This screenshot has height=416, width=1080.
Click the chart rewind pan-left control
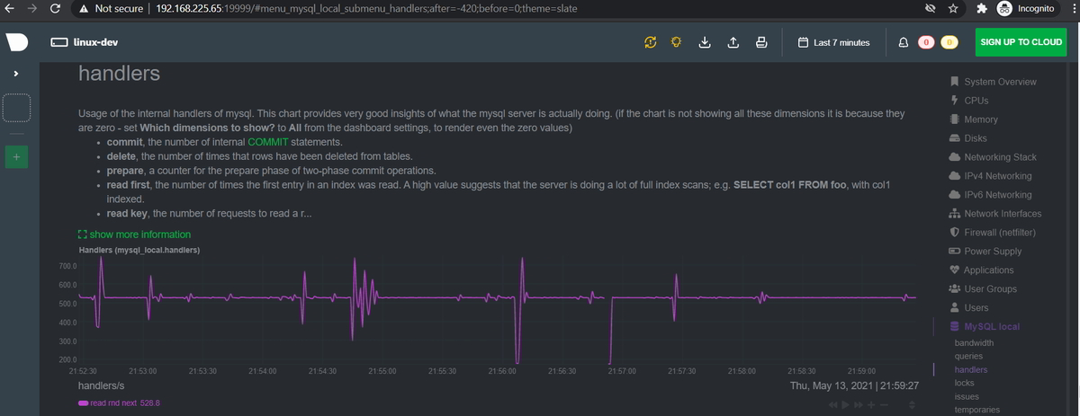(x=832, y=406)
